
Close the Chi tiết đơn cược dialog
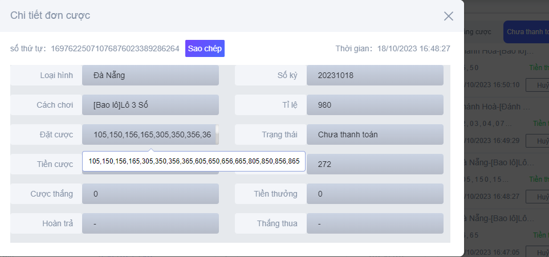(x=449, y=16)
